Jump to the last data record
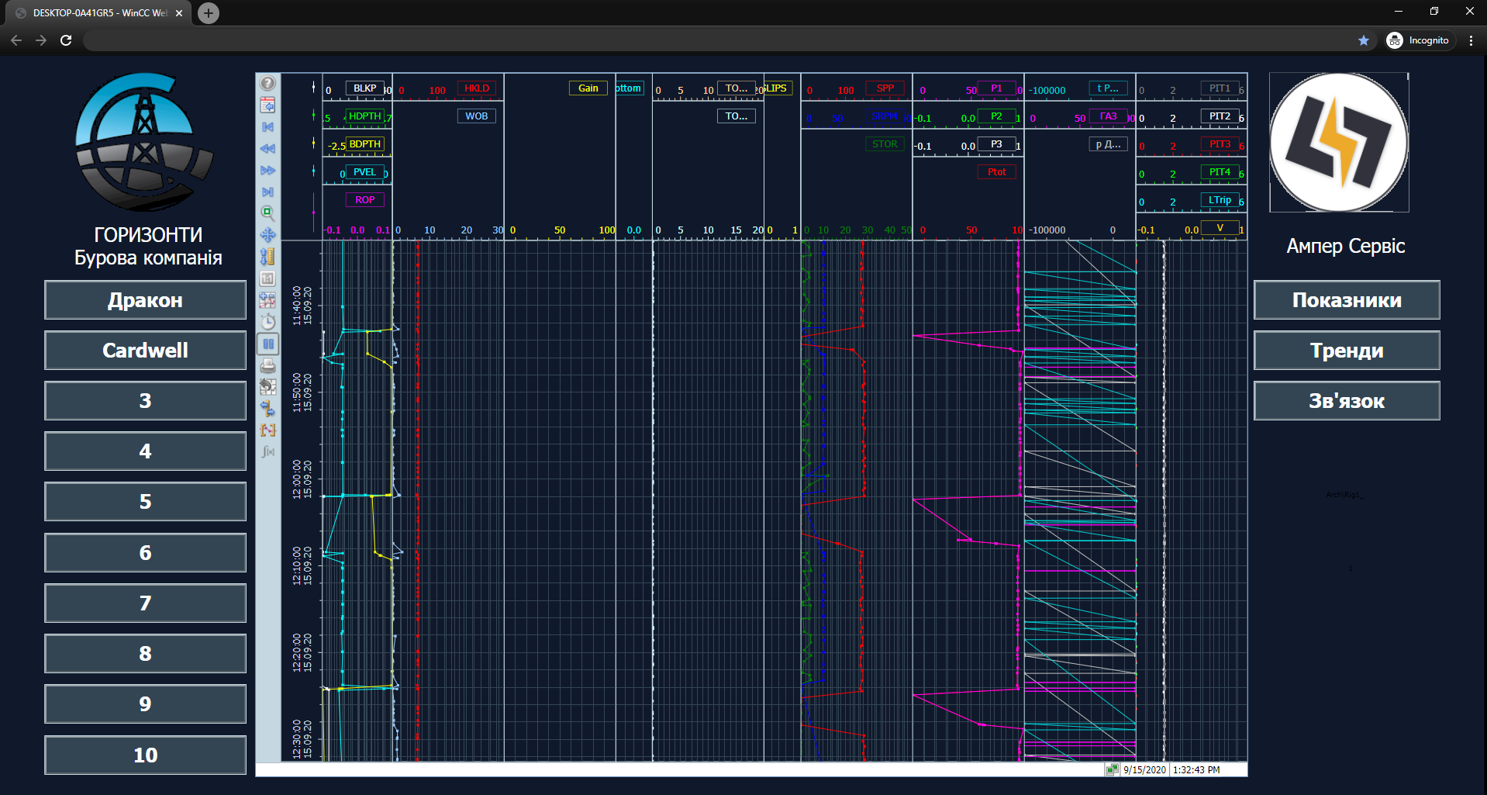The width and height of the screenshot is (1487, 795). [x=267, y=192]
